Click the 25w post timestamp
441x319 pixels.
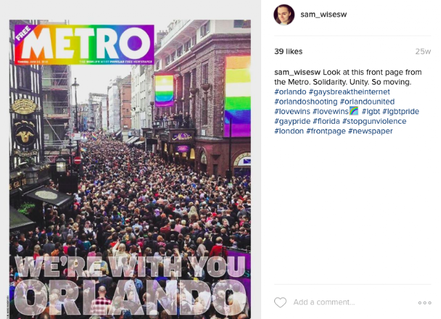click(423, 52)
